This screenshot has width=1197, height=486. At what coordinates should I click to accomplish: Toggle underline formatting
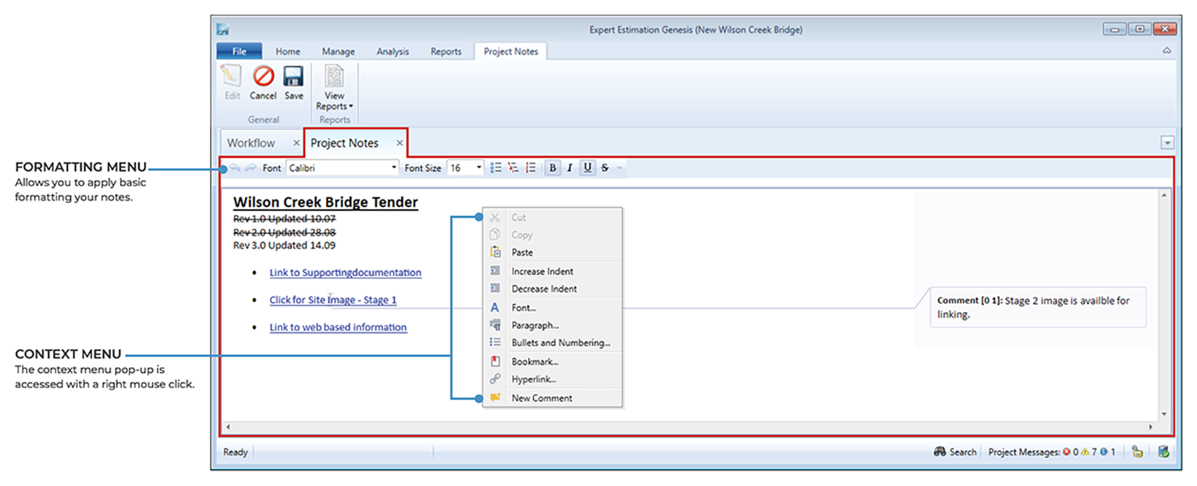(587, 168)
